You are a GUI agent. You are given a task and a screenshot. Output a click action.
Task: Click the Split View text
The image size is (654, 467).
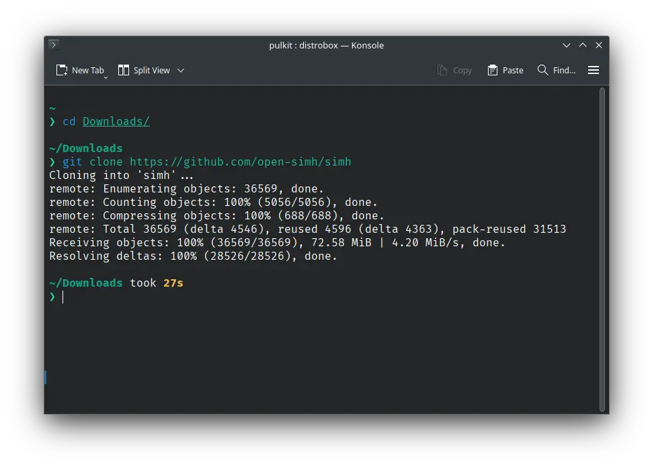pos(152,71)
